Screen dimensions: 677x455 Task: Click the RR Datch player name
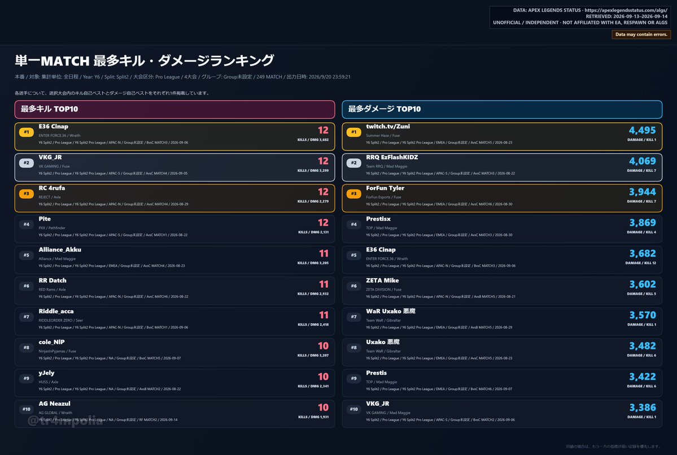(53, 280)
